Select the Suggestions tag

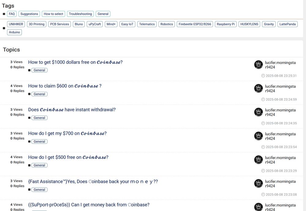[x=29, y=14]
